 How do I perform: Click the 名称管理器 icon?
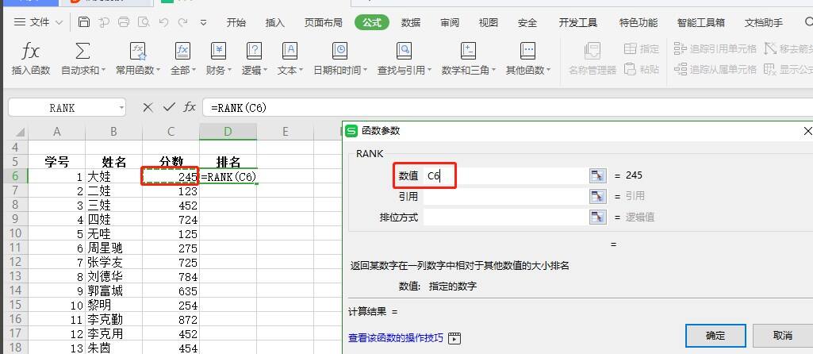(x=592, y=51)
